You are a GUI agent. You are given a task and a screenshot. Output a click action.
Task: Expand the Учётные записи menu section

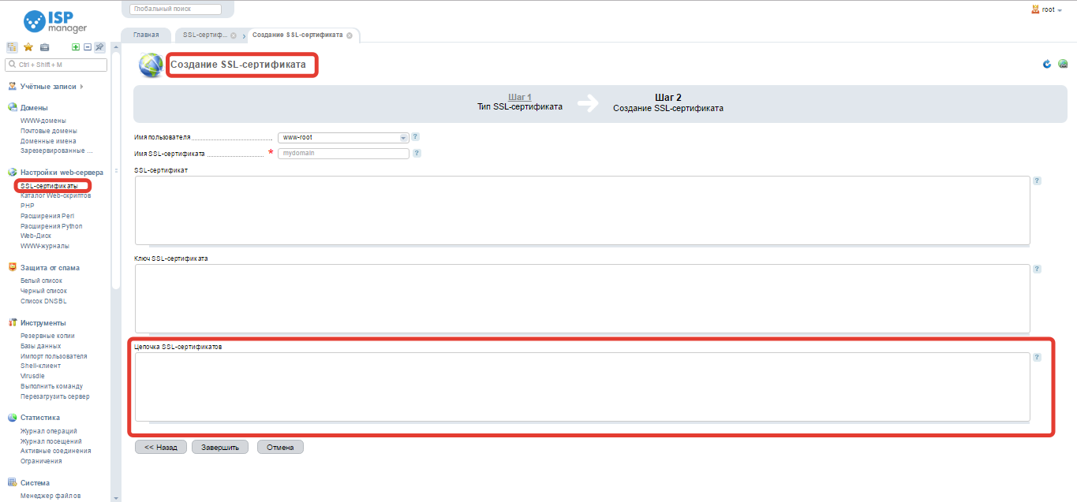click(x=47, y=87)
